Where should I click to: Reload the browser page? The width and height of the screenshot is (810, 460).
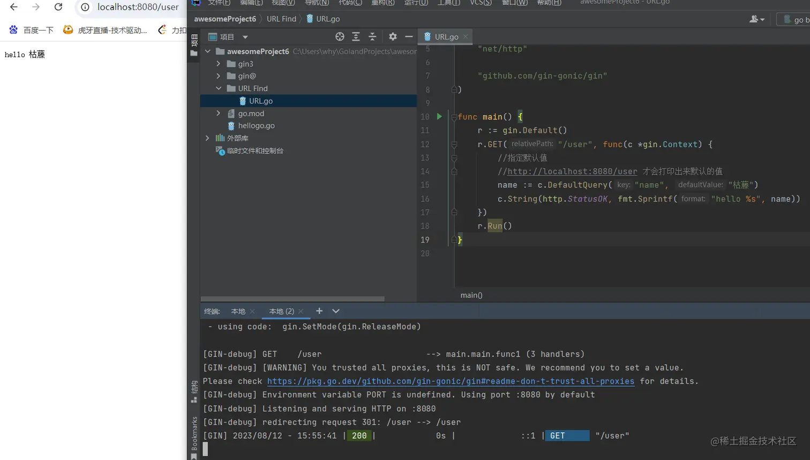coord(58,7)
